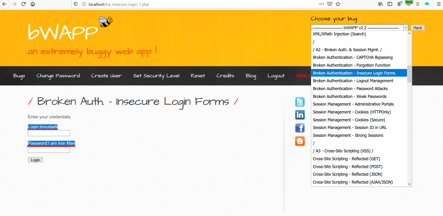Open the Facebook social icon
This screenshot has width=443, height=216.
pyautogui.click(x=300, y=128)
